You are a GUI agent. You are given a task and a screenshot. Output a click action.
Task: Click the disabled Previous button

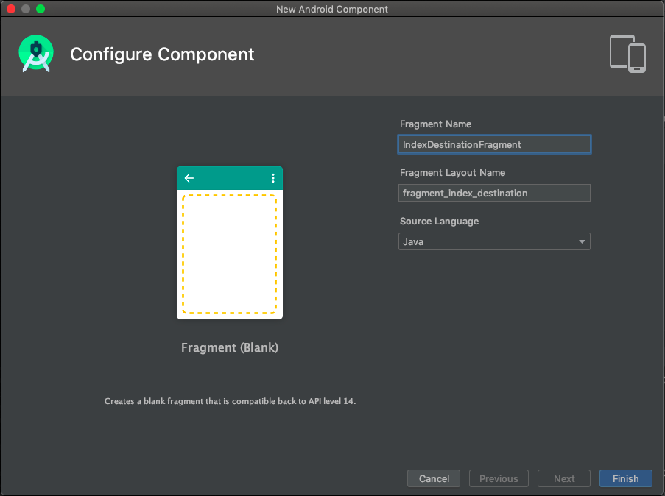[x=499, y=478]
